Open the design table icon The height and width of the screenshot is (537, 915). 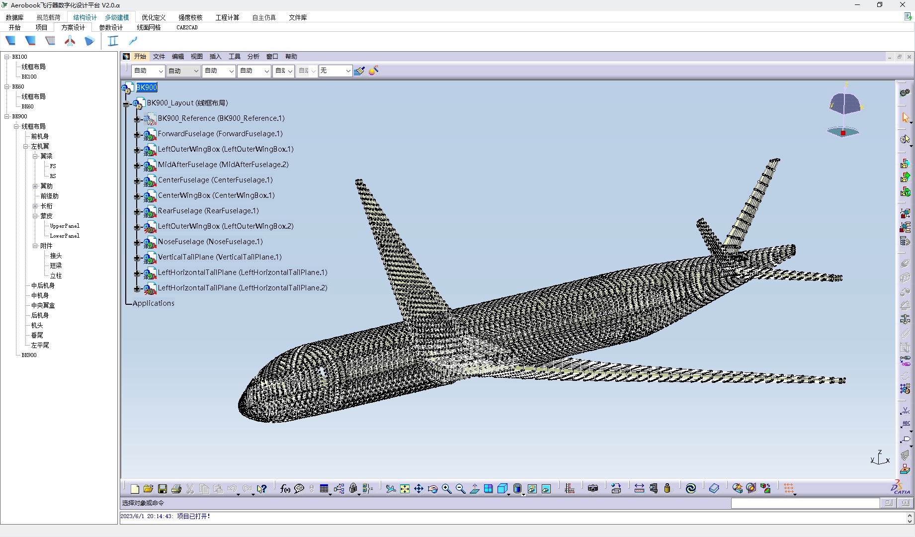pyautogui.click(x=324, y=489)
